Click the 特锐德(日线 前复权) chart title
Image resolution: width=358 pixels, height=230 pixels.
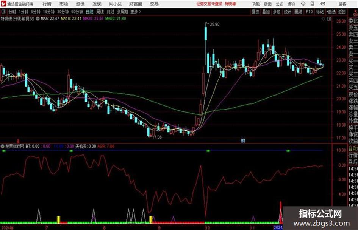click(x=17, y=19)
